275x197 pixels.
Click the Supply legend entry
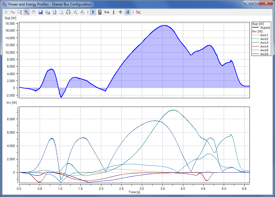point(265,28)
